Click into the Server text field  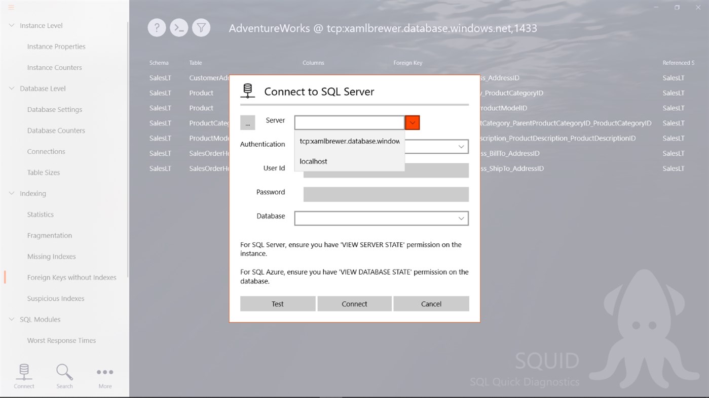click(x=350, y=122)
